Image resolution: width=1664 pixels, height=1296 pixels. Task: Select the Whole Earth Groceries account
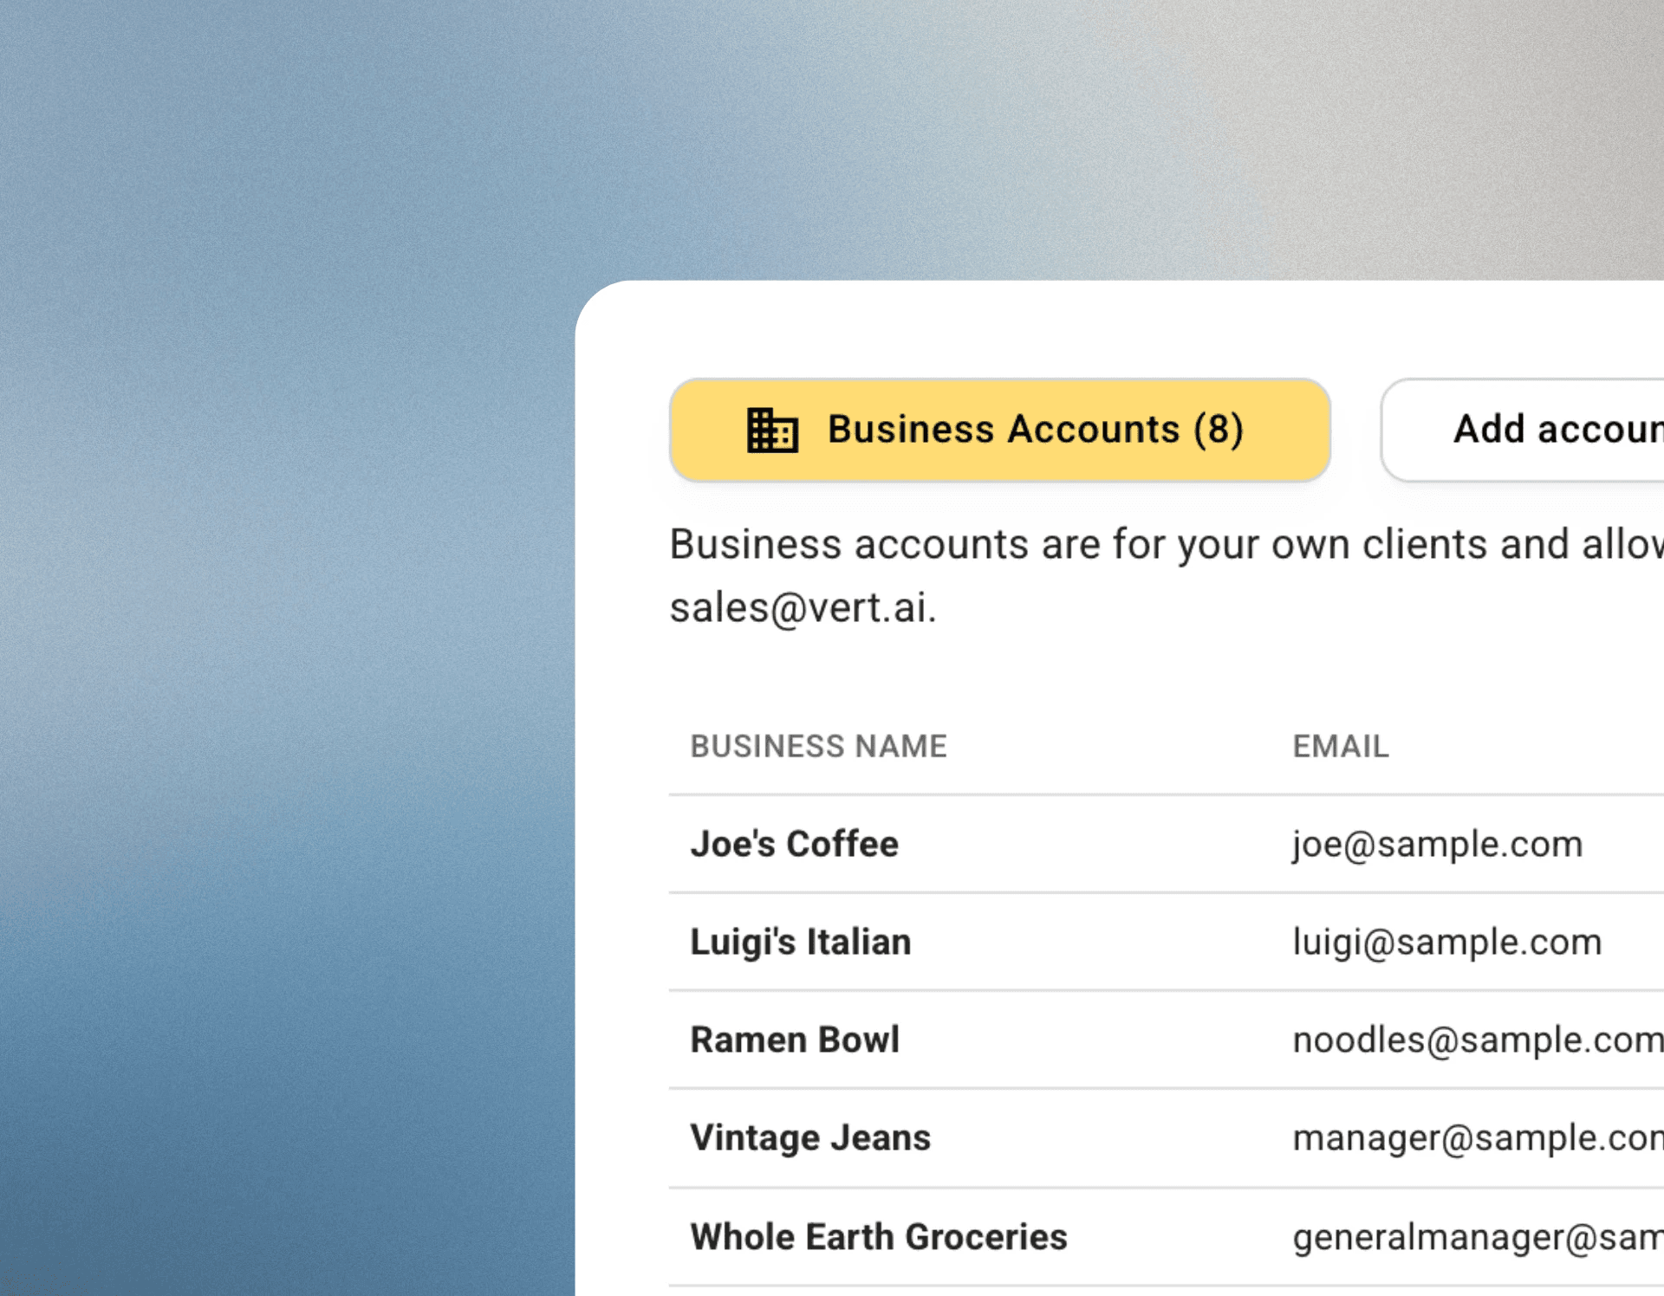[x=879, y=1236]
